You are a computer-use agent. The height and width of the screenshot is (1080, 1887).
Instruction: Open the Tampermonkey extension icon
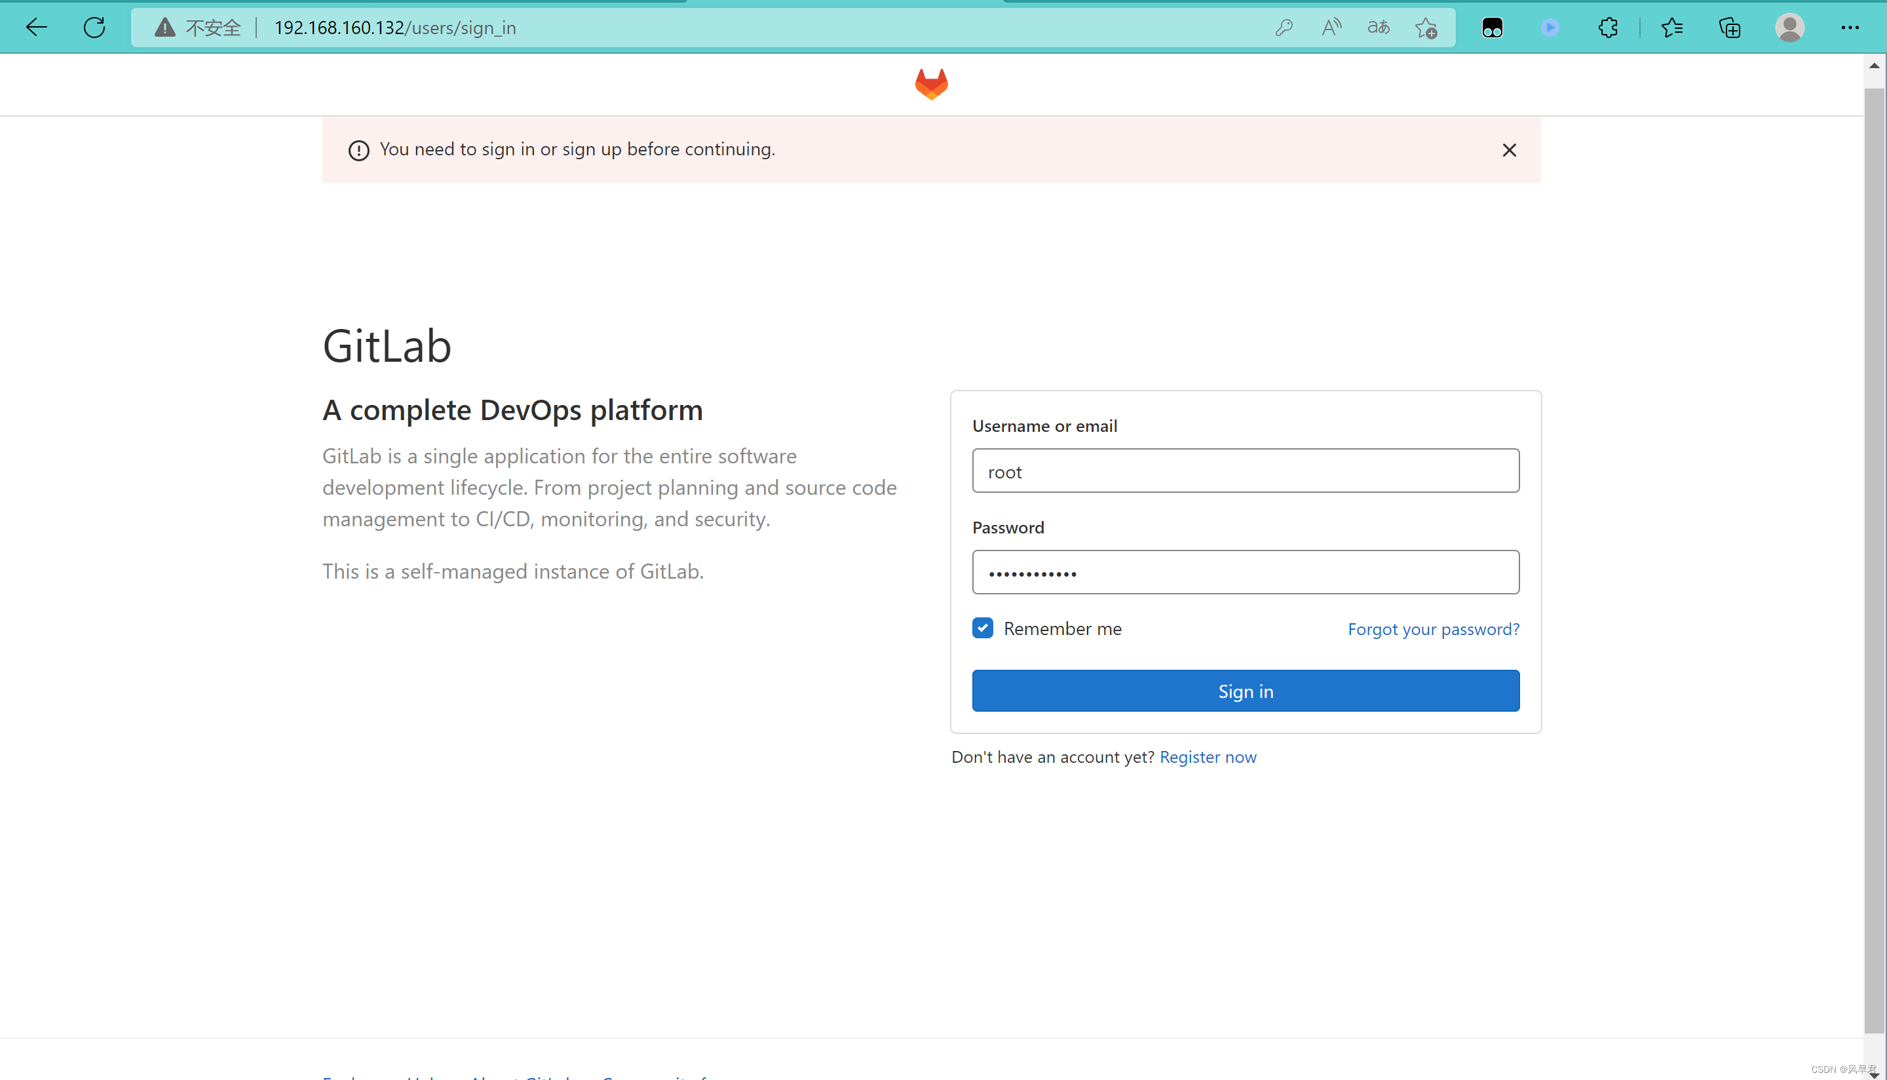[x=1492, y=28]
